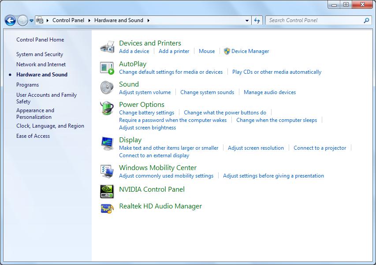Click Adjust system volume
Viewport: 376px width, 265px height.
pyautogui.click(x=145, y=92)
